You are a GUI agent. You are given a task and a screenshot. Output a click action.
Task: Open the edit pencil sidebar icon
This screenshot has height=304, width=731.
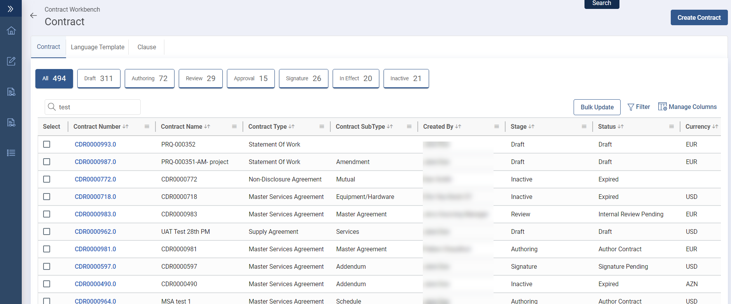click(11, 61)
